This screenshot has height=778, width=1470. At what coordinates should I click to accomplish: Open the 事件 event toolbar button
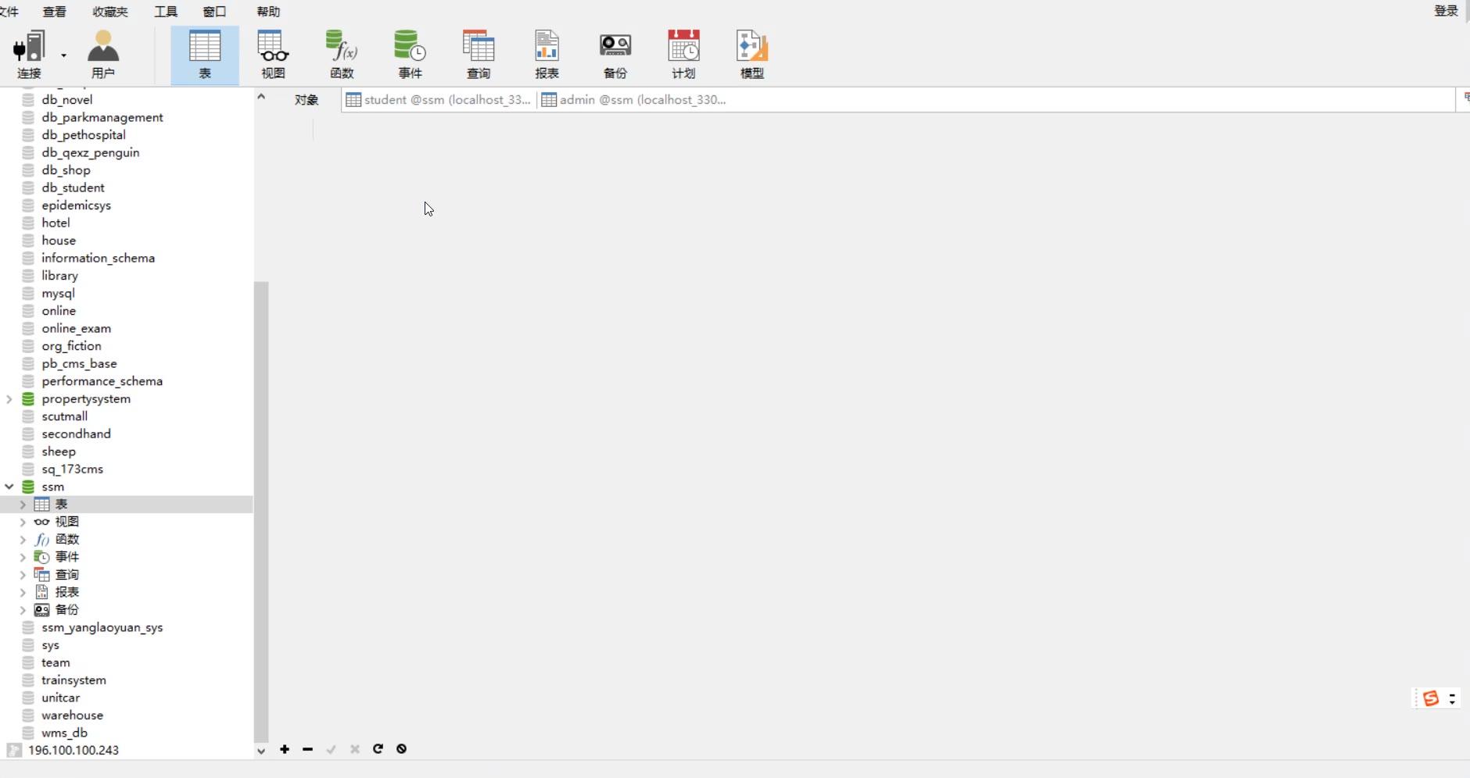[x=410, y=55]
